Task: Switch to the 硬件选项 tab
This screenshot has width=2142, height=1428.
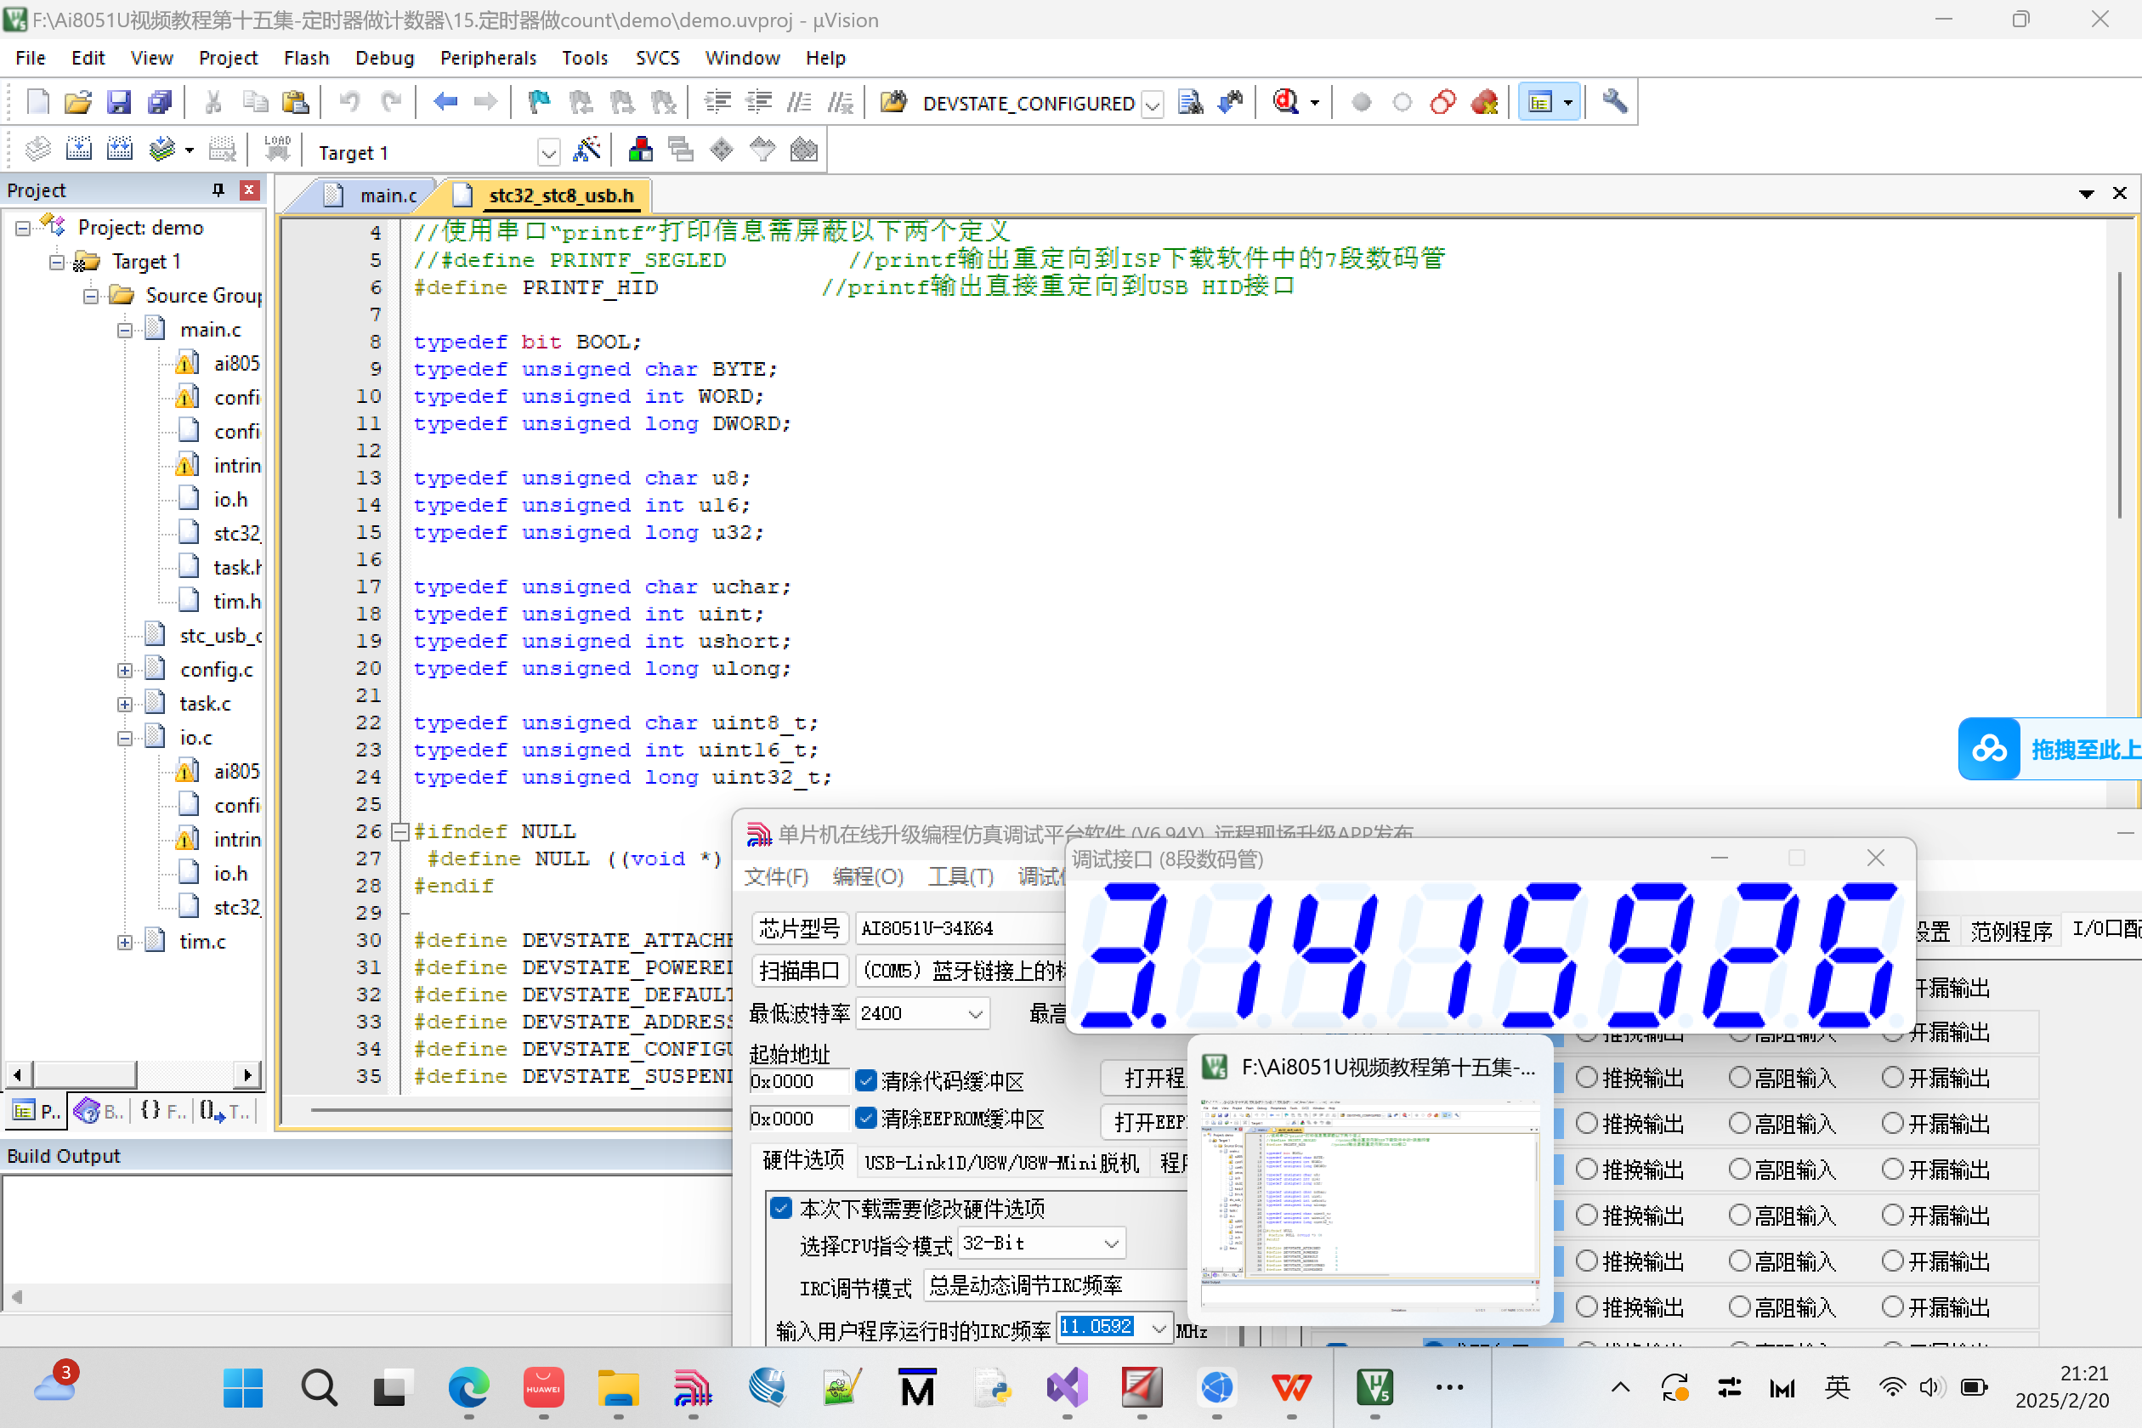Action: pos(803,1160)
